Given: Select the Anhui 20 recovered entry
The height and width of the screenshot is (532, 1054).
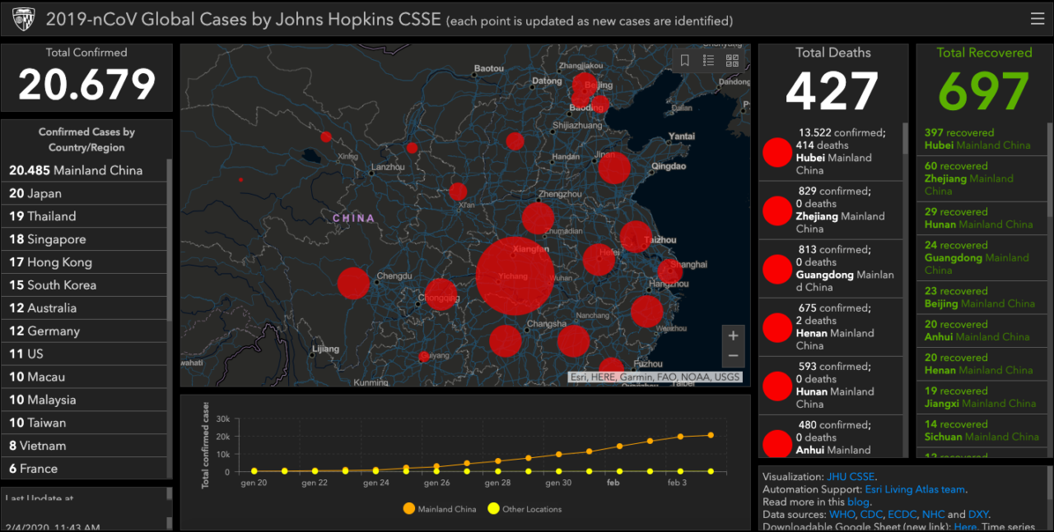Looking at the screenshot, I should (x=982, y=331).
